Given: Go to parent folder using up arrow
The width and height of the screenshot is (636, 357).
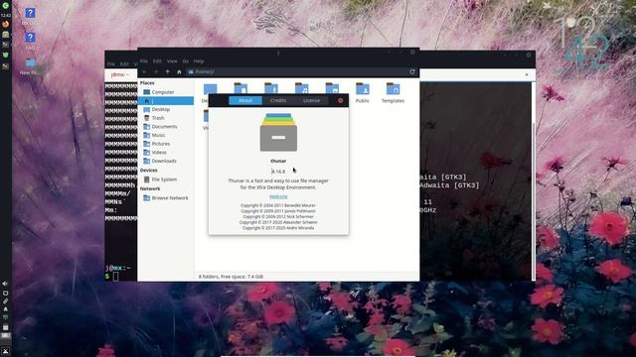Looking at the screenshot, I should click(x=168, y=71).
